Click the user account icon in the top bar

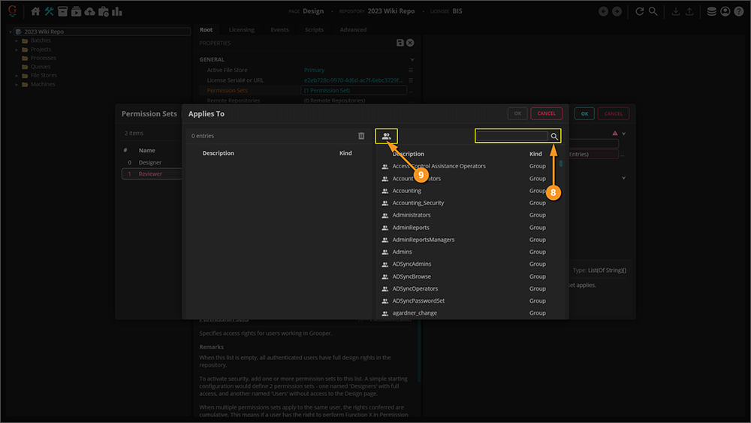click(725, 11)
